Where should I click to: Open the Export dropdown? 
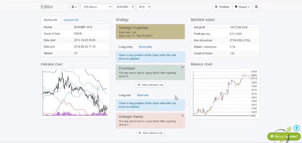(242, 7)
